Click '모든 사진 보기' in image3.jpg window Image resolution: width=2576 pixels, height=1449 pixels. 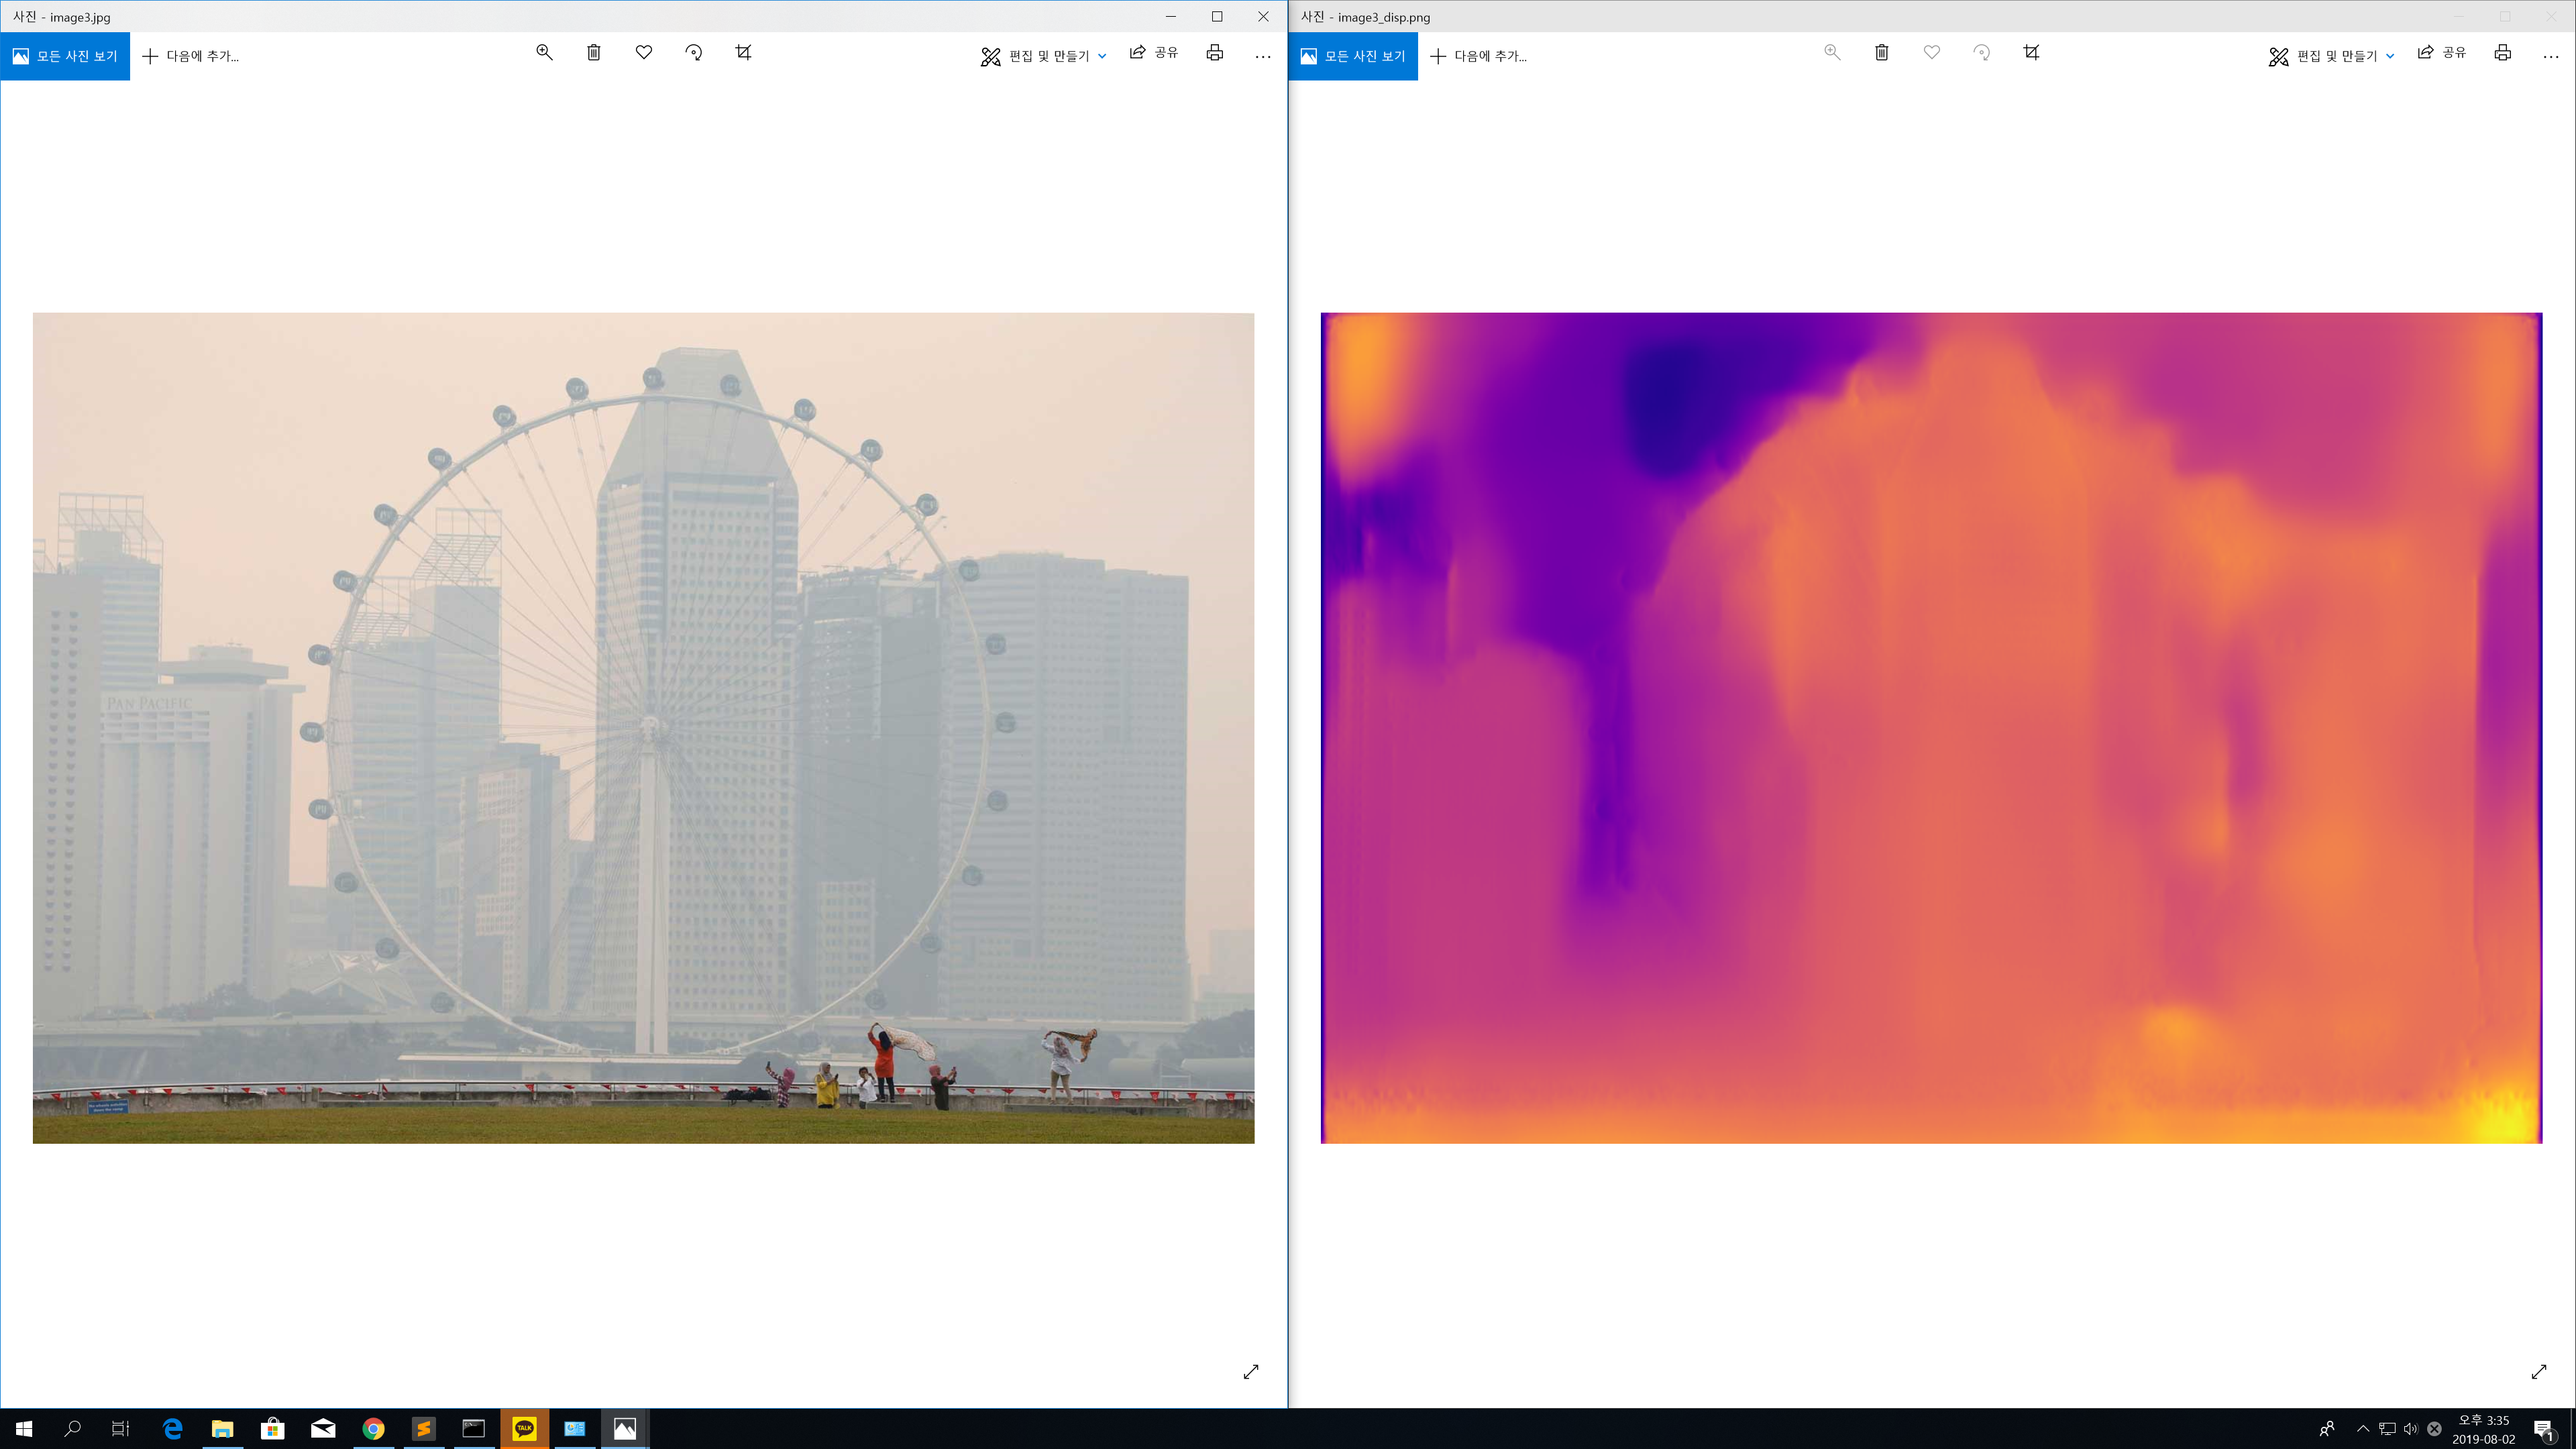pyautogui.click(x=65, y=57)
